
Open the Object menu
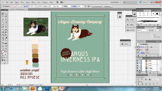tap(17, 2)
